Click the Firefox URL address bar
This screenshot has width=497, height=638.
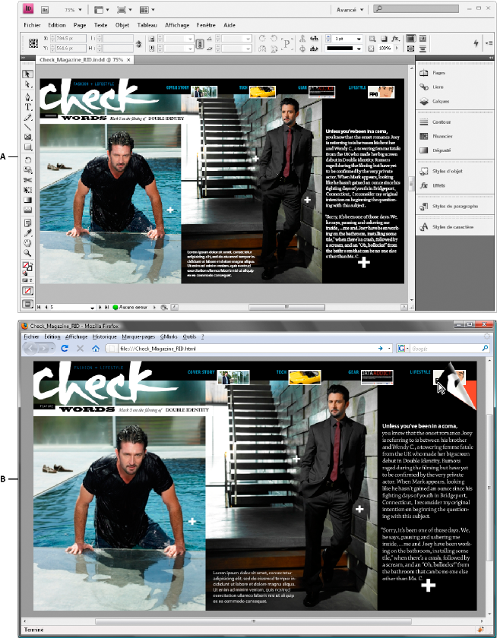click(248, 349)
